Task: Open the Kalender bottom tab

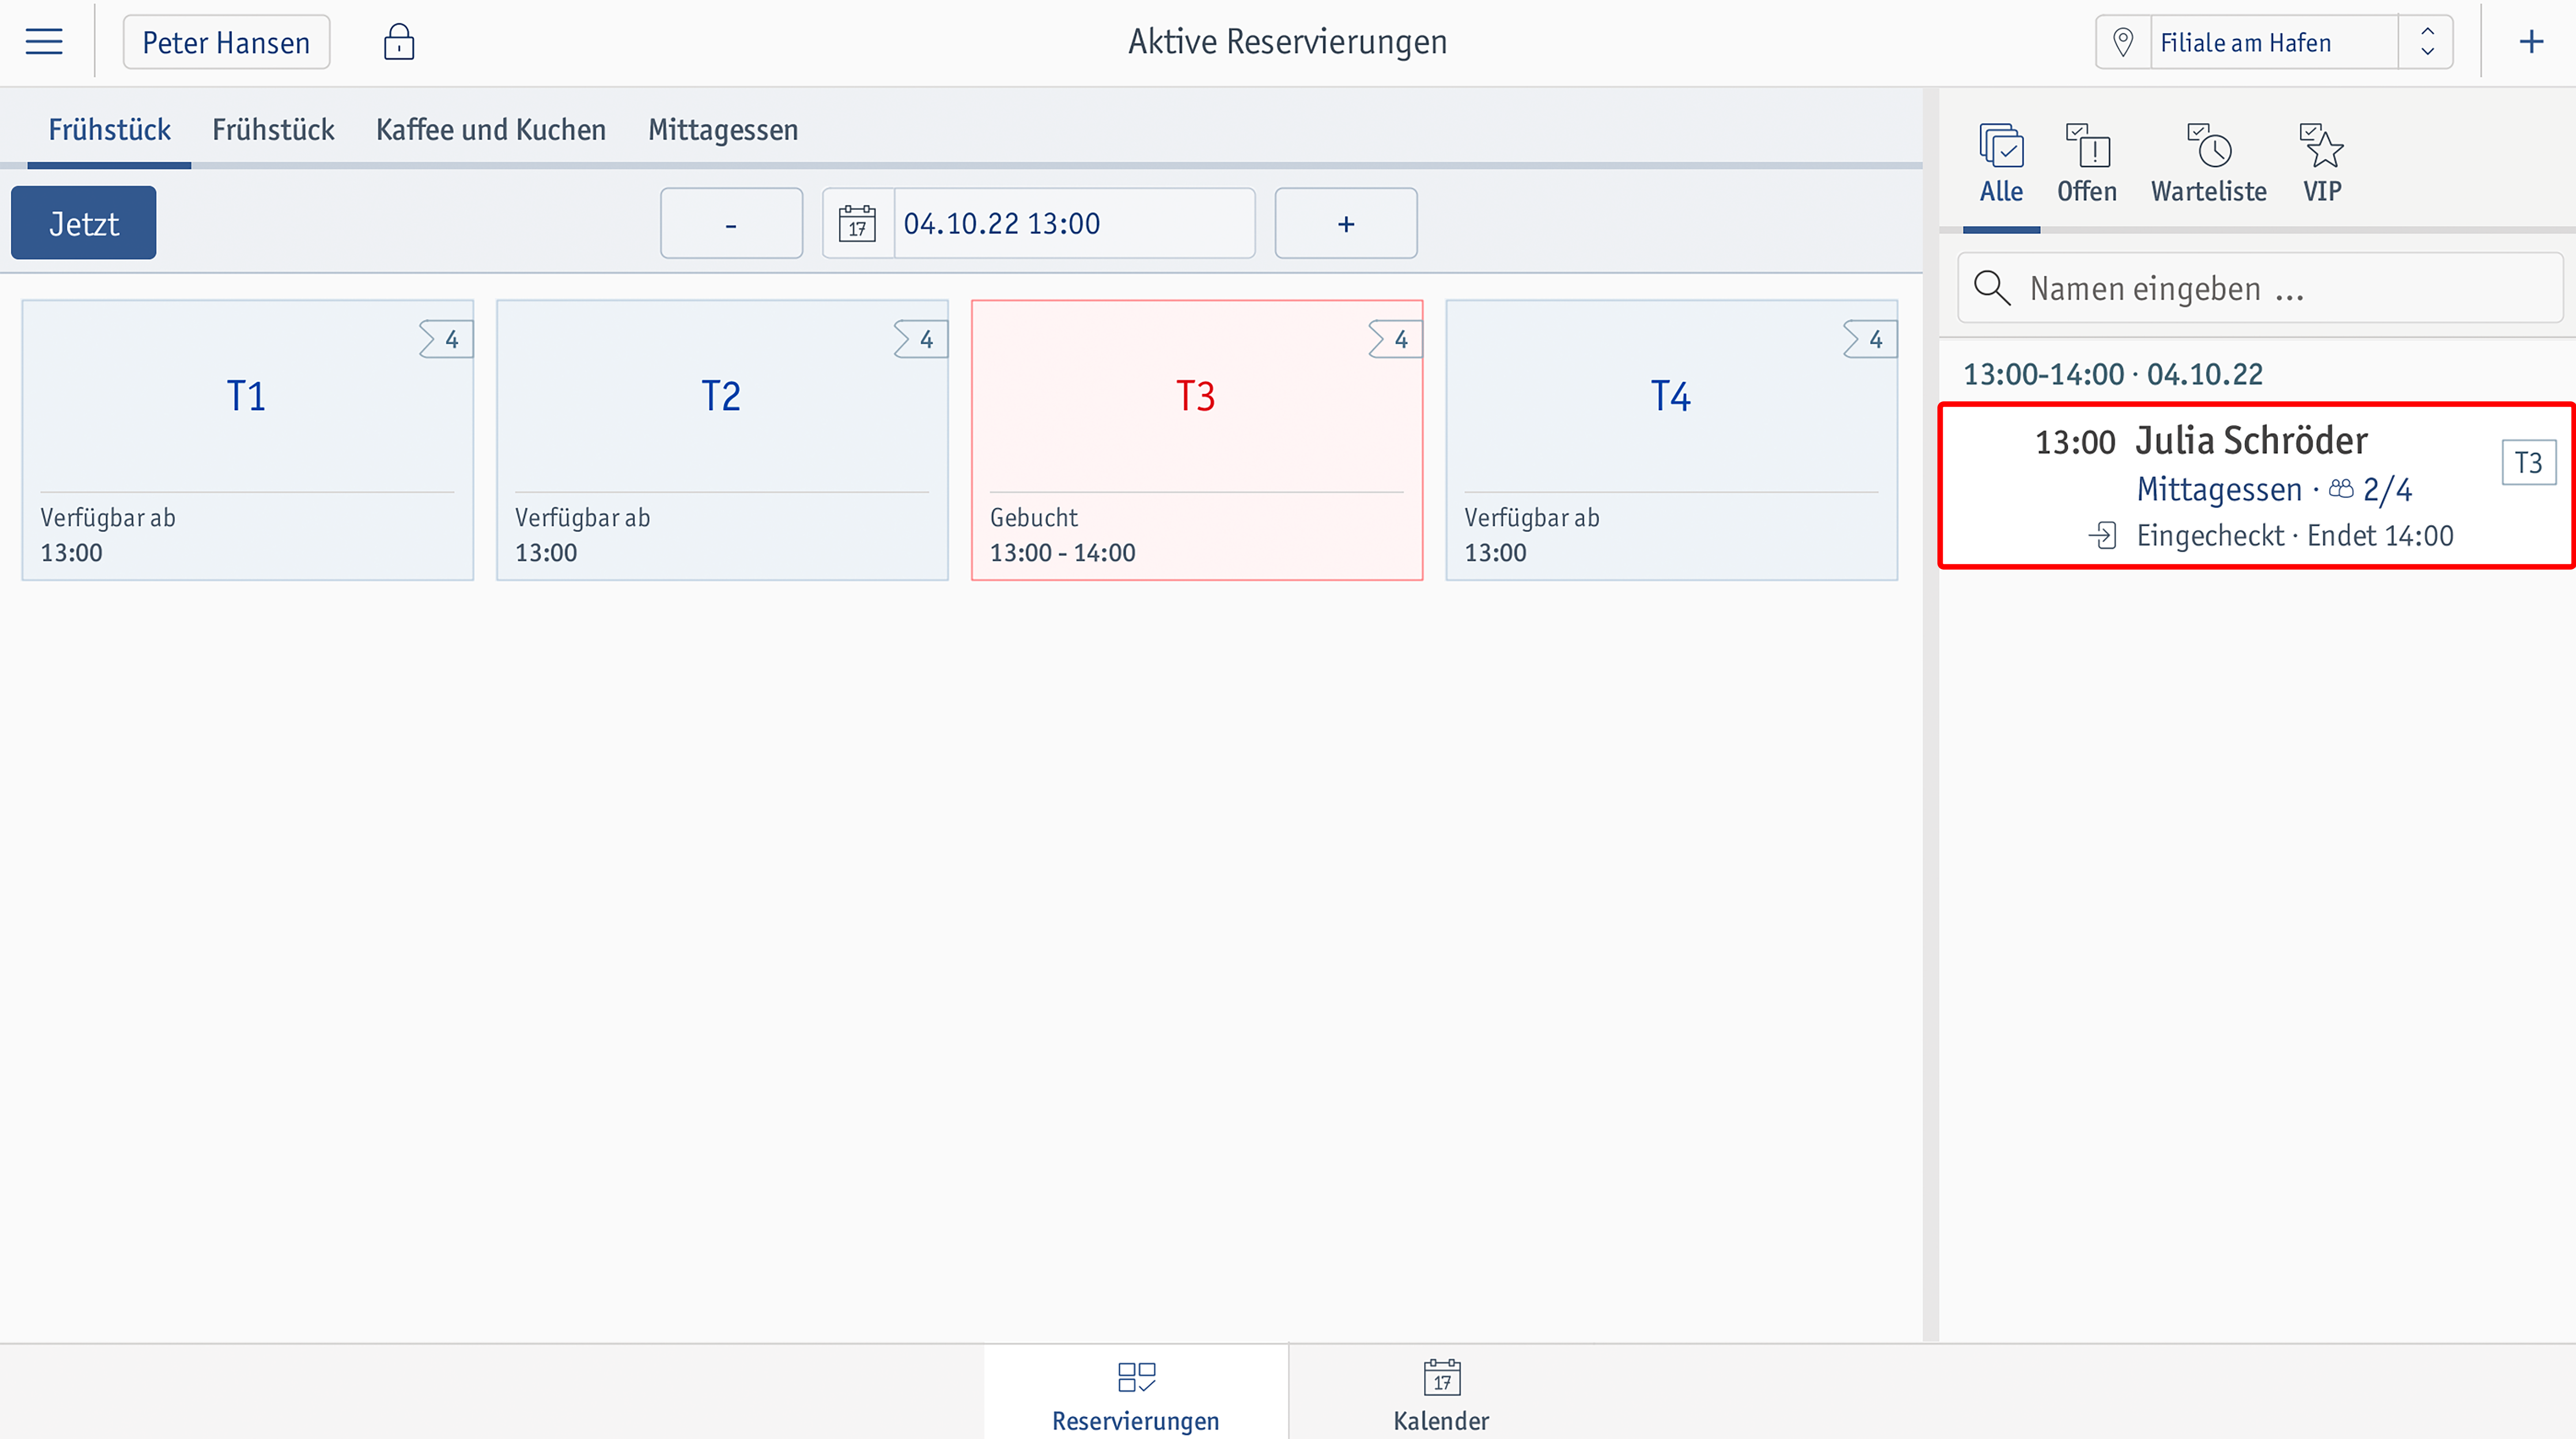Action: pos(1441,1393)
